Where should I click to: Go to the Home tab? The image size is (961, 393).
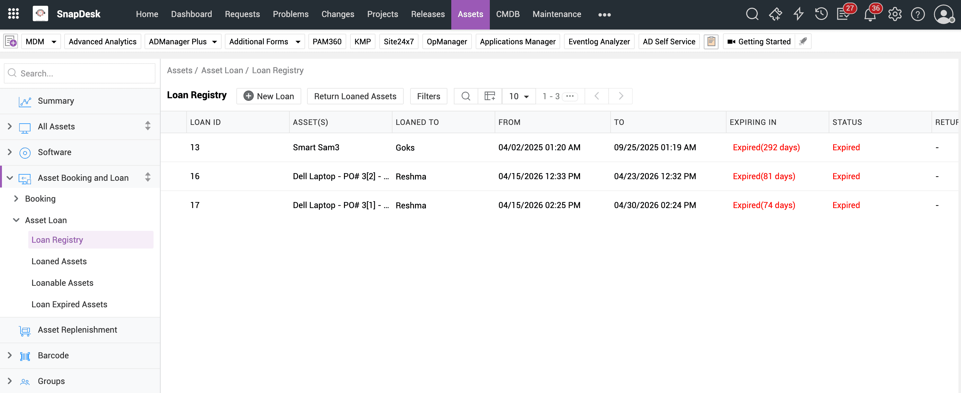[147, 14]
